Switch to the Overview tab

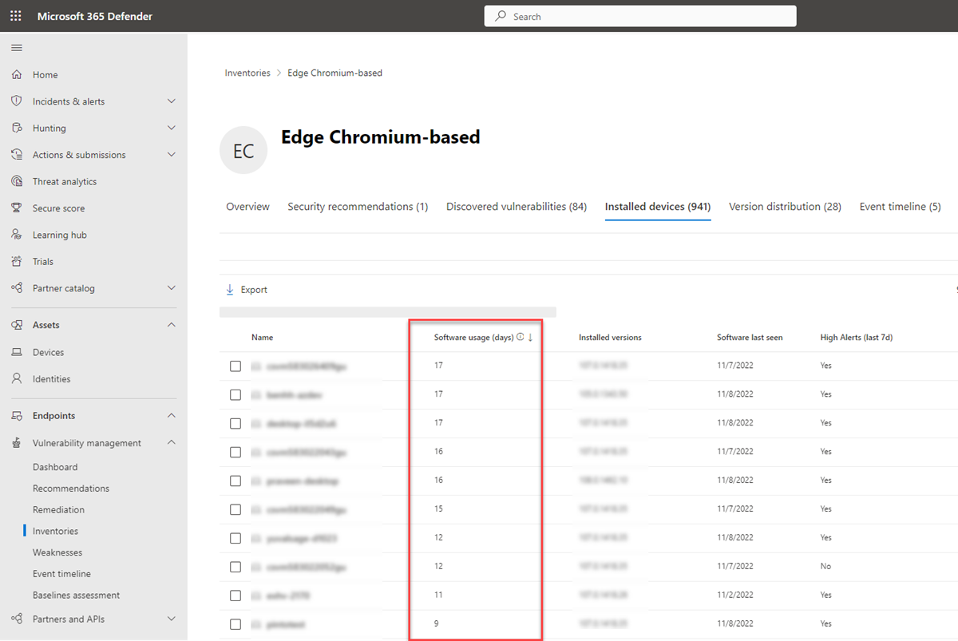tap(247, 207)
